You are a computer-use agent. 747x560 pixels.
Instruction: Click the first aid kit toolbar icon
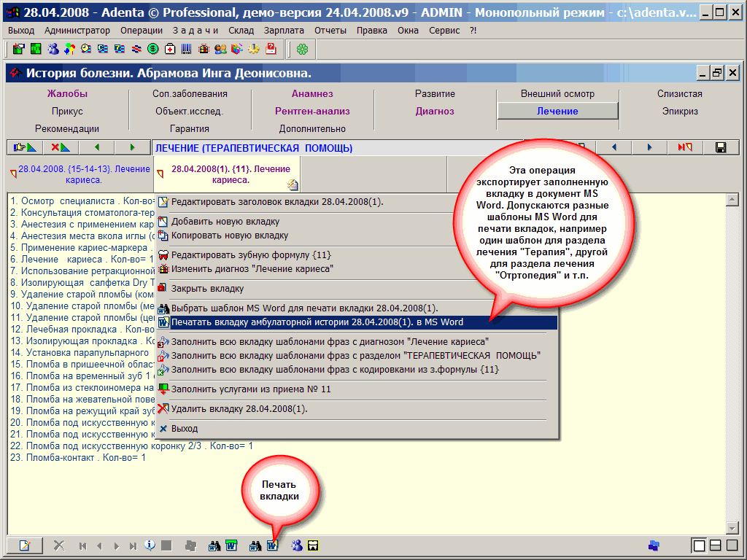pos(170,49)
